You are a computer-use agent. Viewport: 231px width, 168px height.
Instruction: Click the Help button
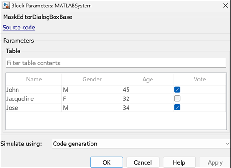(x=179, y=162)
